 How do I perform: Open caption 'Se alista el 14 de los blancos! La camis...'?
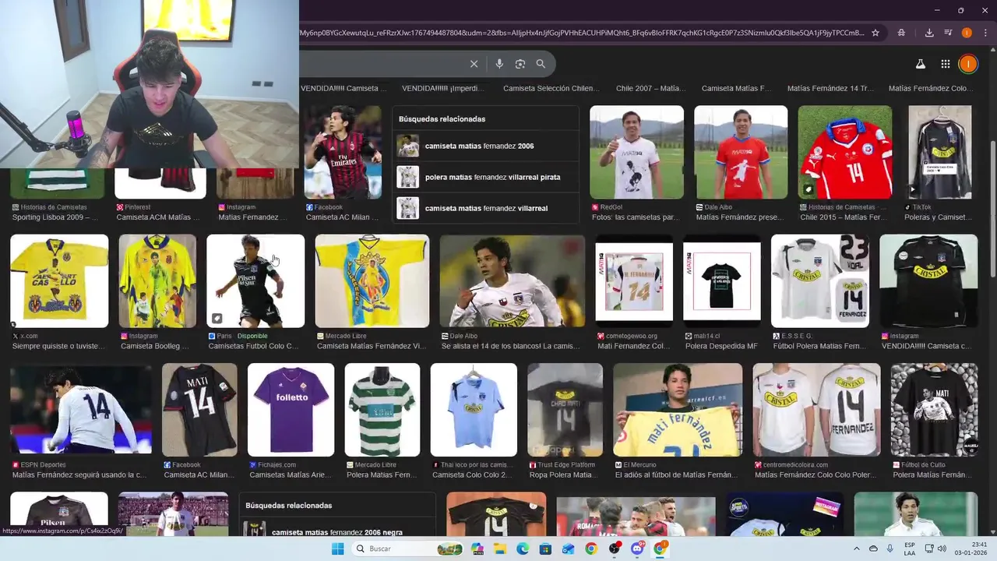tap(511, 346)
